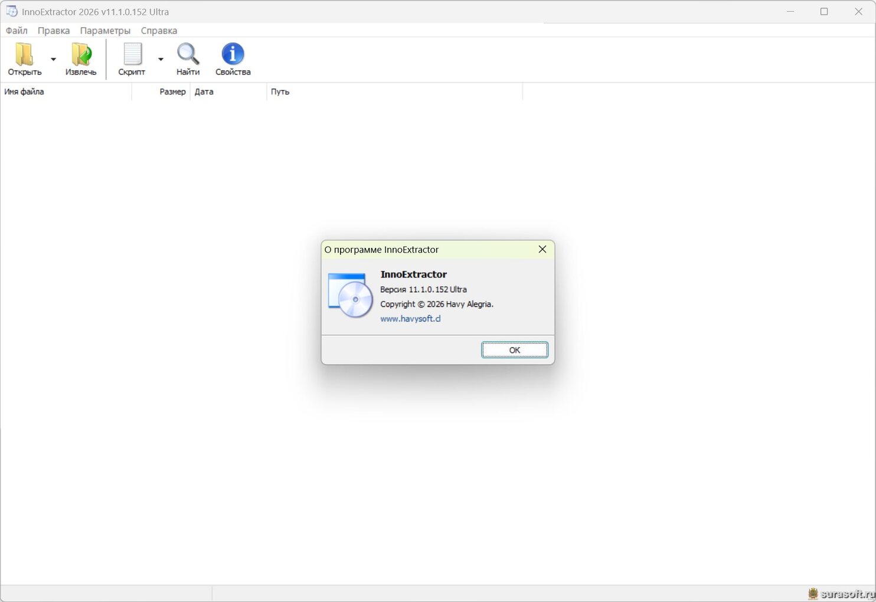The height and width of the screenshot is (602, 876).
Task: Sort by Имя файла column header
Action: [x=66, y=91]
